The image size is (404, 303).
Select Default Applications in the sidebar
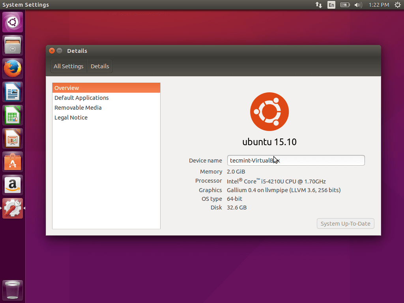pos(82,98)
